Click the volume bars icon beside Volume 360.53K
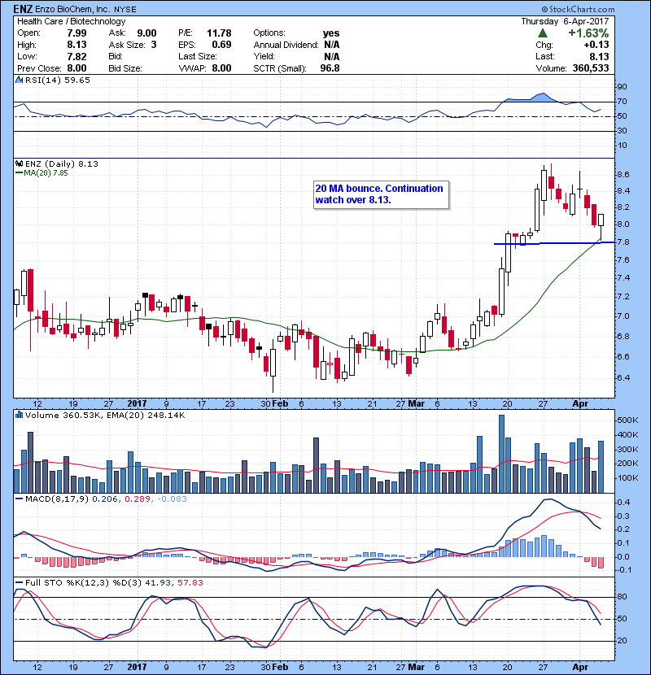The width and height of the screenshot is (651, 675). point(19,415)
